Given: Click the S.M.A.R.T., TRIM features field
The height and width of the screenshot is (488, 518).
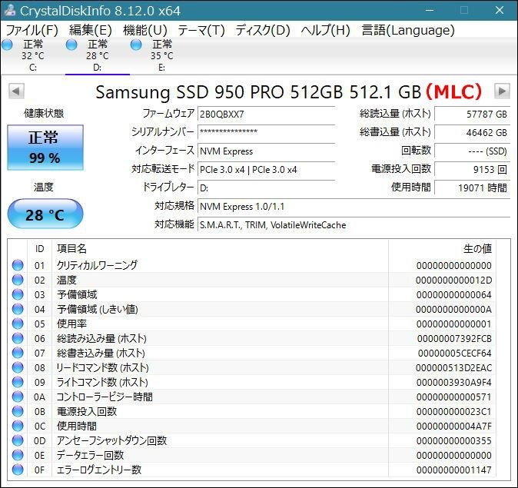Looking at the screenshot, I should click(354, 225).
